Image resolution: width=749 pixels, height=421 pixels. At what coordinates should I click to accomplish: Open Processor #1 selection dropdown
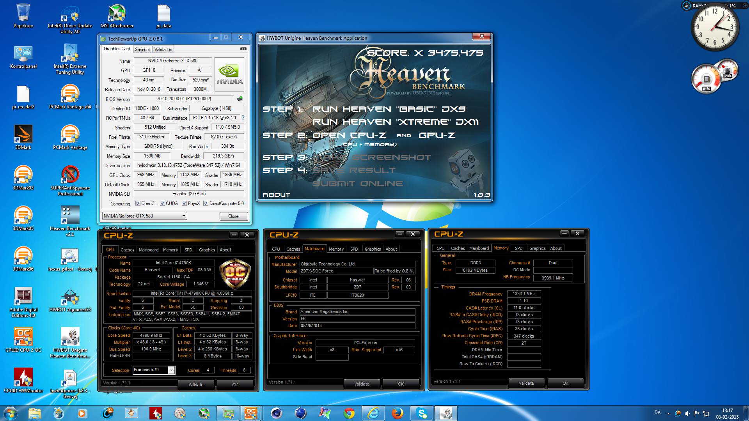pos(154,370)
